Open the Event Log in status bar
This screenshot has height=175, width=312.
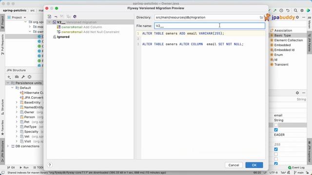[x=296, y=167]
